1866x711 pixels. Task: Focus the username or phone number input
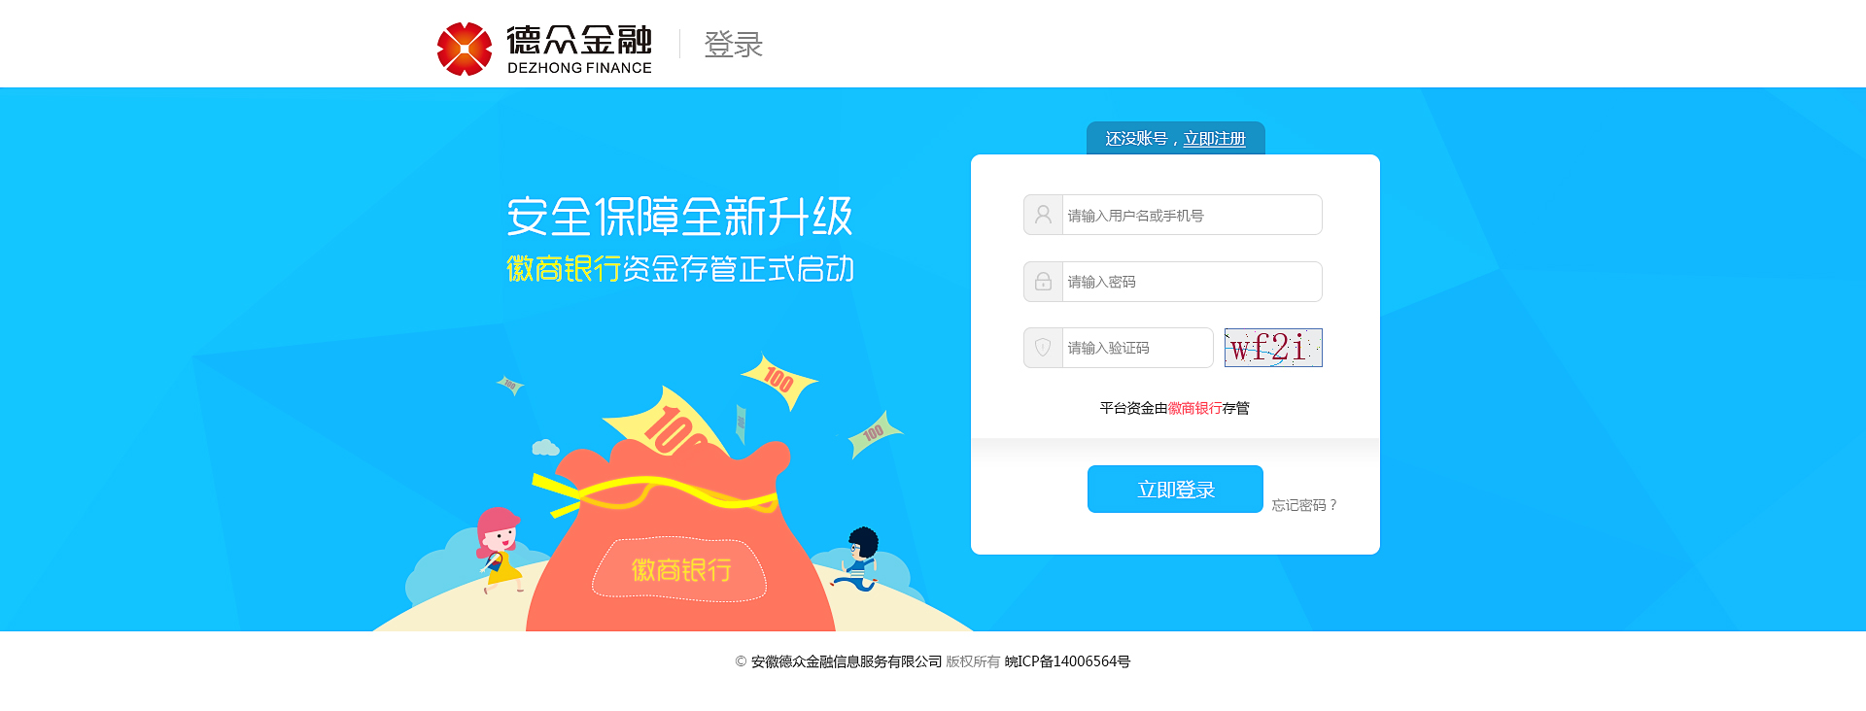1192,215
